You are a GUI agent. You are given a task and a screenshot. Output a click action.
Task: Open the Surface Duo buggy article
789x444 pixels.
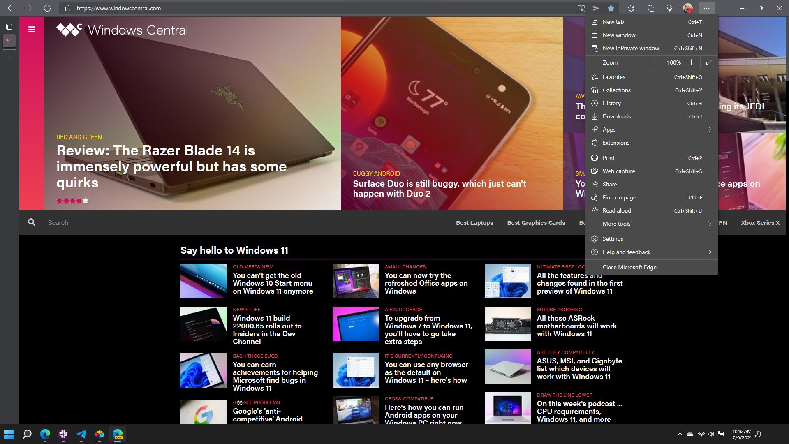[440, 189]
